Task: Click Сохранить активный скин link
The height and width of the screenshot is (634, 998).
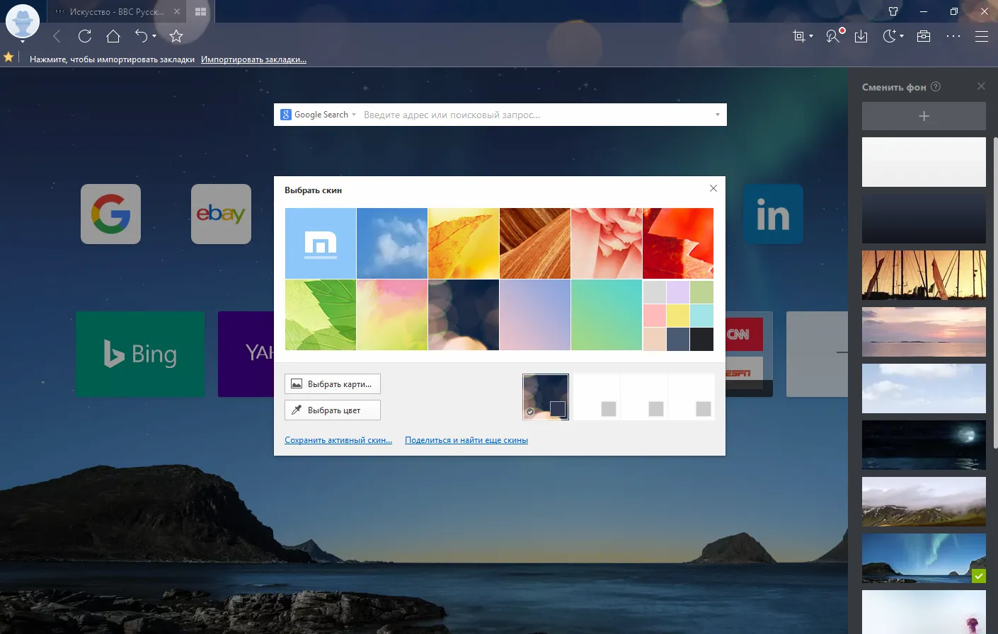Action: 338,440
